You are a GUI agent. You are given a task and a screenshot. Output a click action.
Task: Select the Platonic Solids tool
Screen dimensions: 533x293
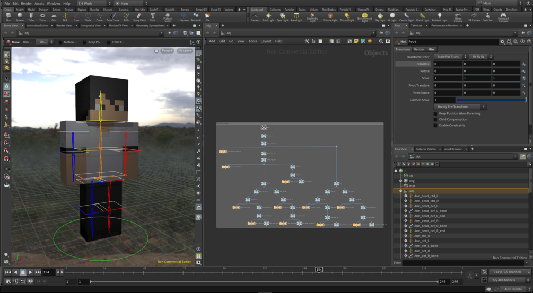(168, 17)
